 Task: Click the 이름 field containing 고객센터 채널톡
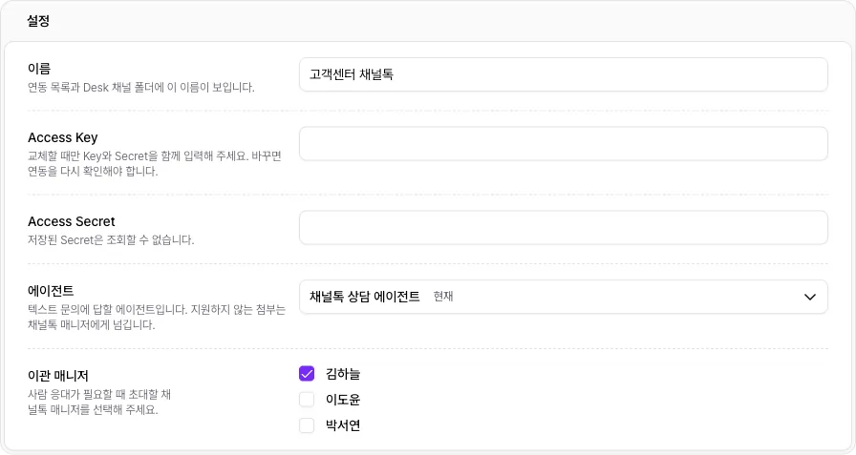tap(564, 74)
